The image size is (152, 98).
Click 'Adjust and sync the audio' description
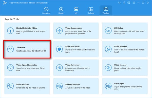[128, 88]
